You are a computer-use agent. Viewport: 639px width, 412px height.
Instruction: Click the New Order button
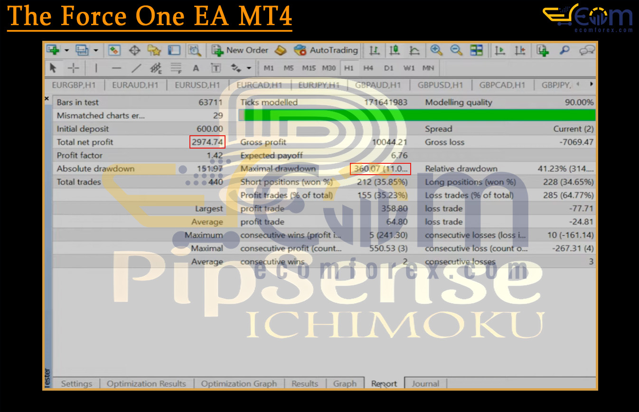click(x=240, y=50)
